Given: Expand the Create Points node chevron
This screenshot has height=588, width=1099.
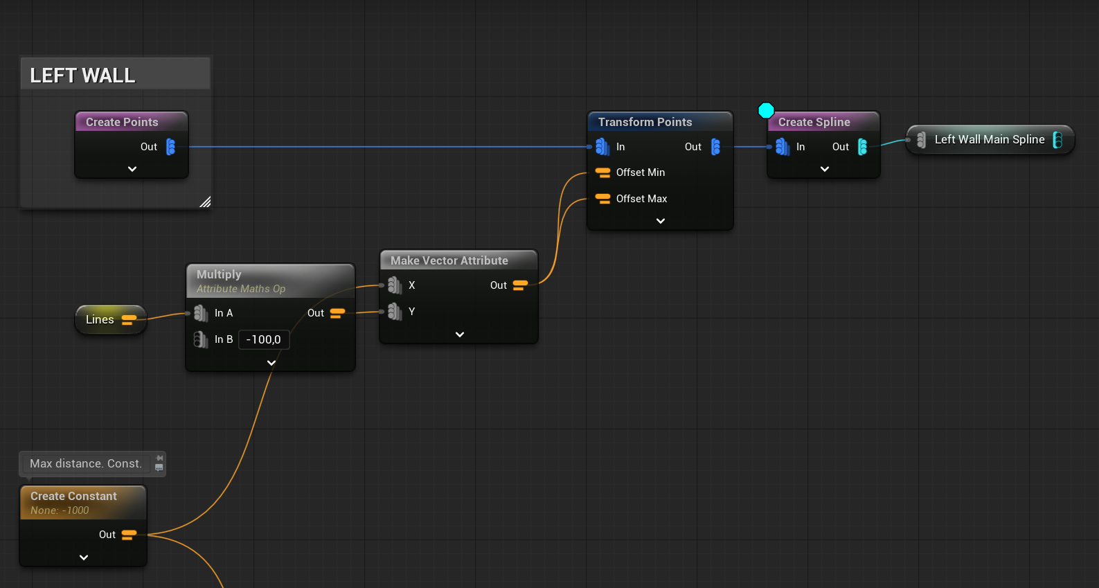Looking at the screenshot, I should click(x=132, y=169).
